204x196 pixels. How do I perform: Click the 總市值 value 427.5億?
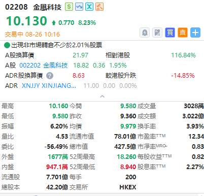125,147
